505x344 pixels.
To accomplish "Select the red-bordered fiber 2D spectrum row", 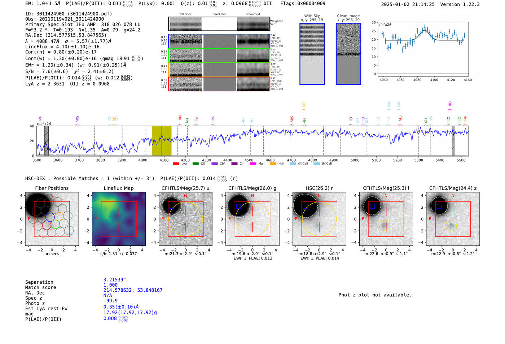I will tap(219, 84).
